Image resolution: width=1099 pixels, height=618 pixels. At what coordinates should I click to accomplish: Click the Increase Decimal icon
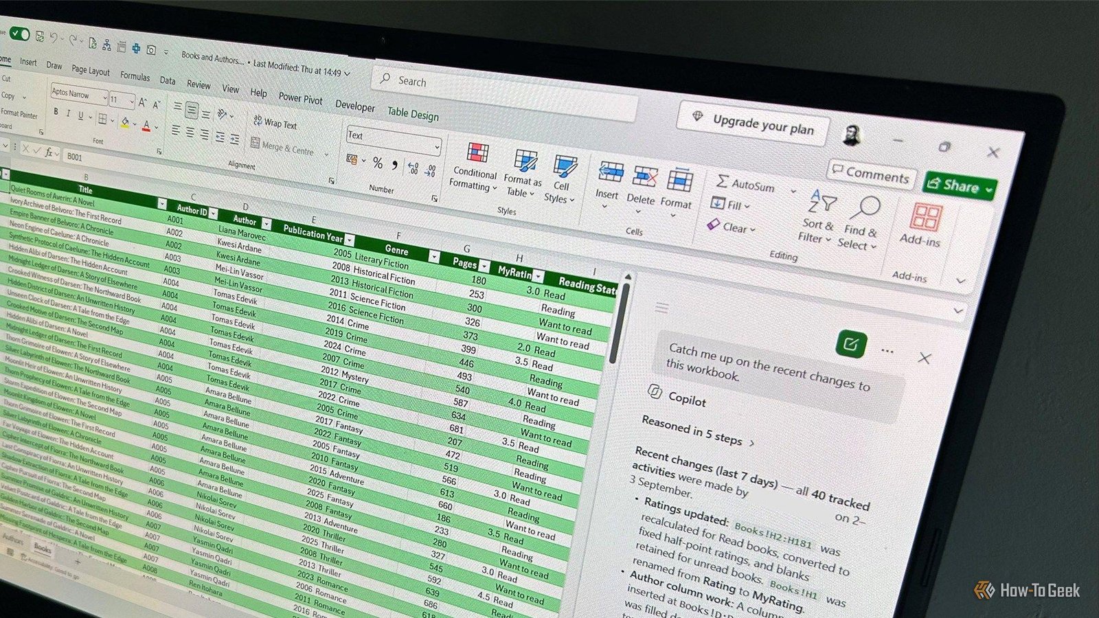(413, 168)
